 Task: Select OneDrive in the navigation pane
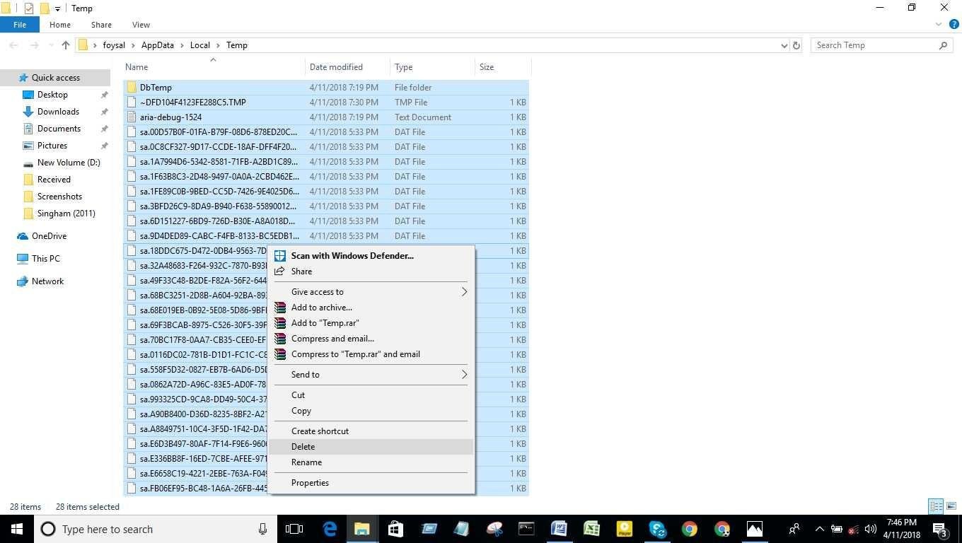click(x=49, y=236)
